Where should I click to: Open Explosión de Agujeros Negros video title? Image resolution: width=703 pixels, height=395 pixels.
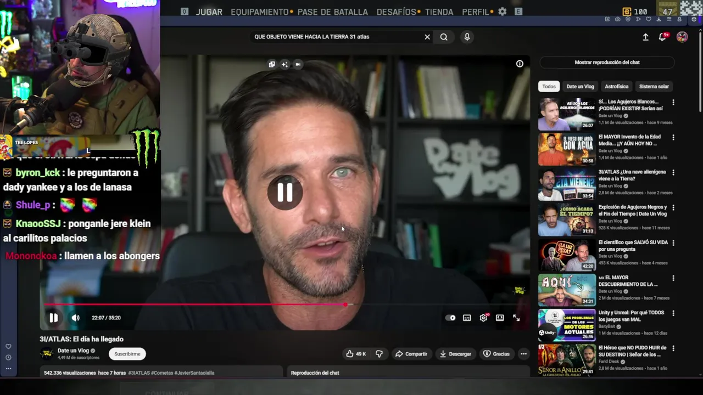pos(632,210)
